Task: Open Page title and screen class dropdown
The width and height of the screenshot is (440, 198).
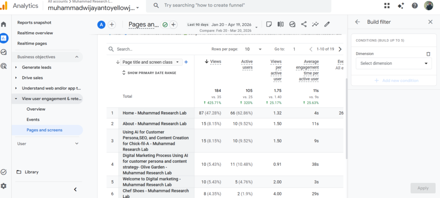Action: point(151,62)
